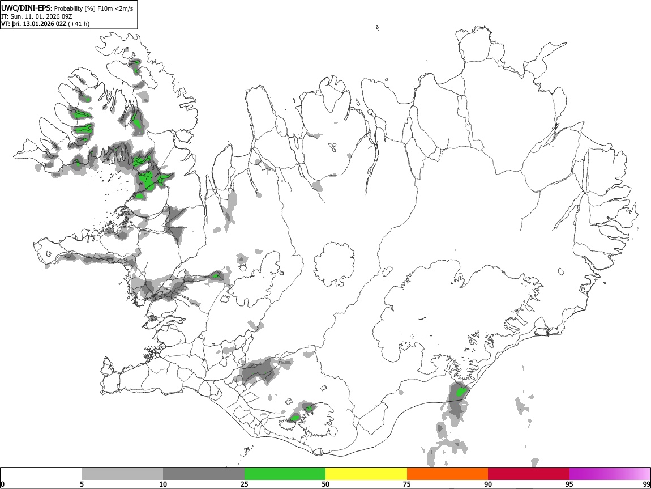The height and width of the screenshot is (489, 651).
Task: Click the dark gray 10–25% legend swatch
Action: 204,474
